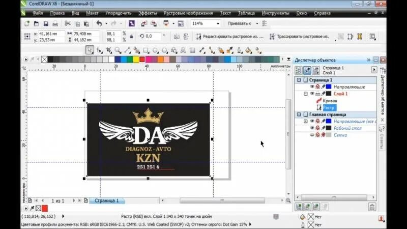The image size is (407, 229).
Task: Select the Color Eyedropper tool
Action: tap(230, 50)
